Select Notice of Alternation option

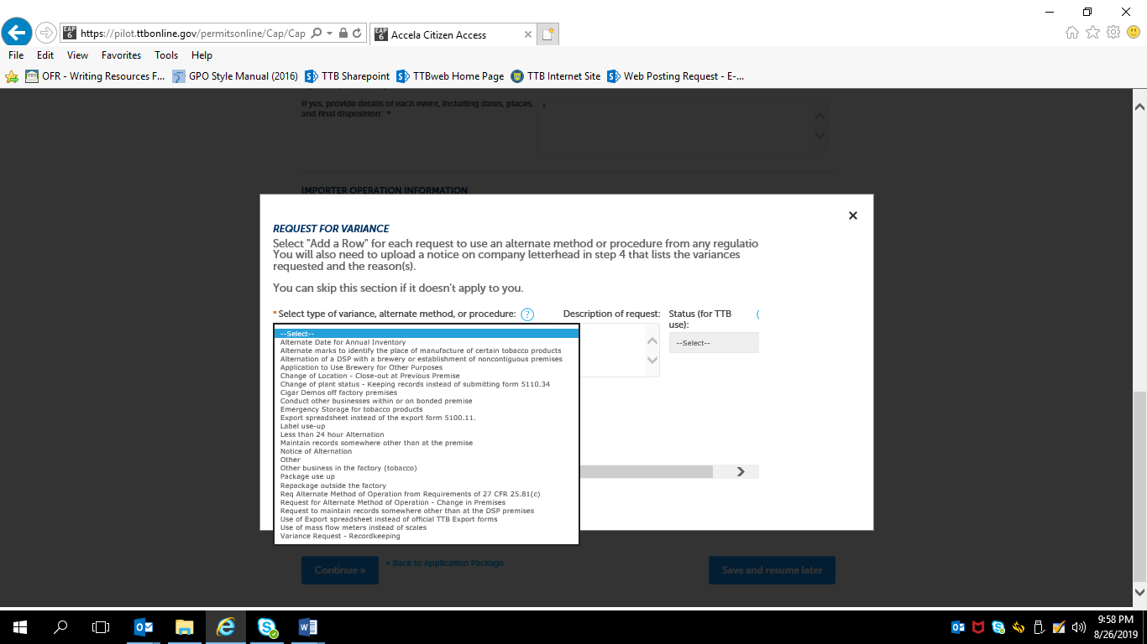click(427, 451)
